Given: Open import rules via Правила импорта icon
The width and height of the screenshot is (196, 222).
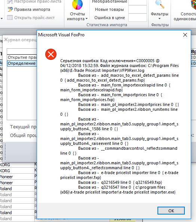Looking at the screenshot, I should coord(10,9).
